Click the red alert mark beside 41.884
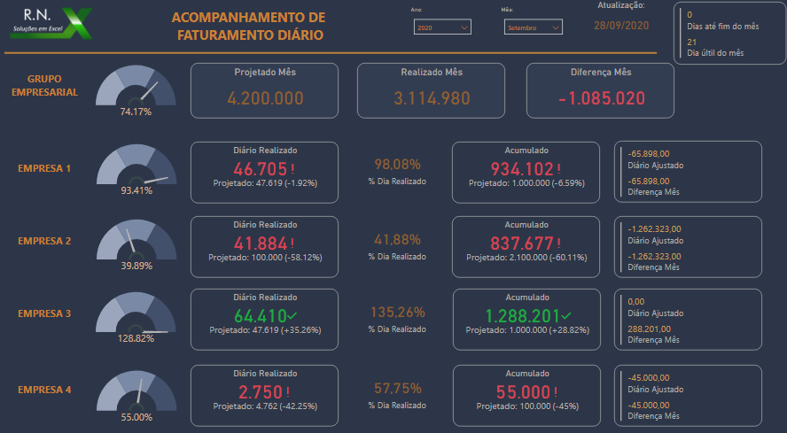The width and height of the screenshot is (787, 433). pyautogui.click(x=292, y=242)
